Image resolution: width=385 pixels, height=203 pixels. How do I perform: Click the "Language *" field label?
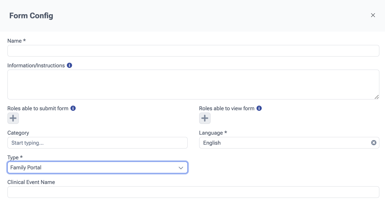(x=213, y=133)
